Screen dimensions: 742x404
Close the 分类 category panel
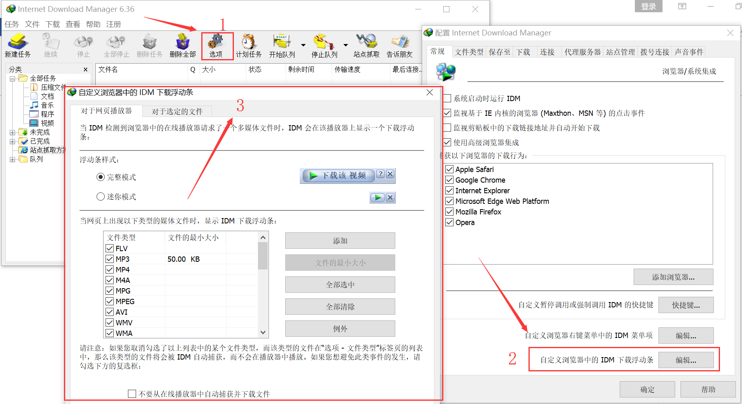coord(86,70)
